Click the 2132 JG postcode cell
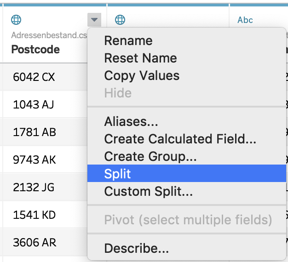Image resolution: width=288 pixels, height=262 pixels. click(x=34, y=187)
